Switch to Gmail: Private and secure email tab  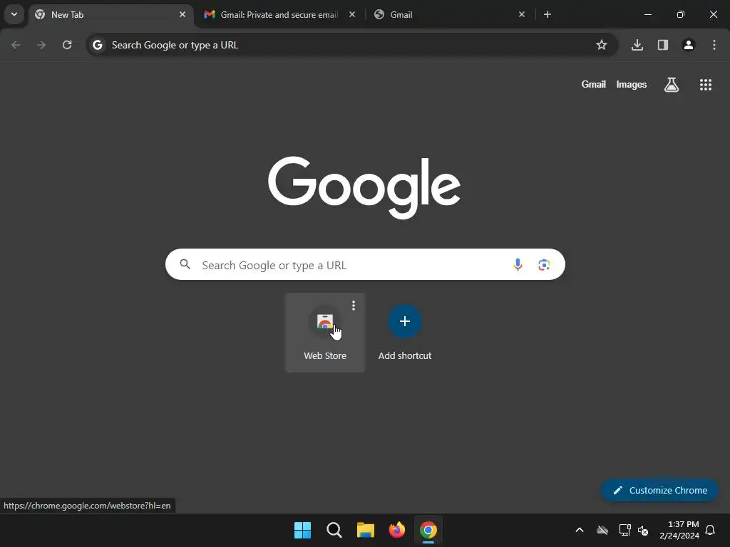click(279, 14)
